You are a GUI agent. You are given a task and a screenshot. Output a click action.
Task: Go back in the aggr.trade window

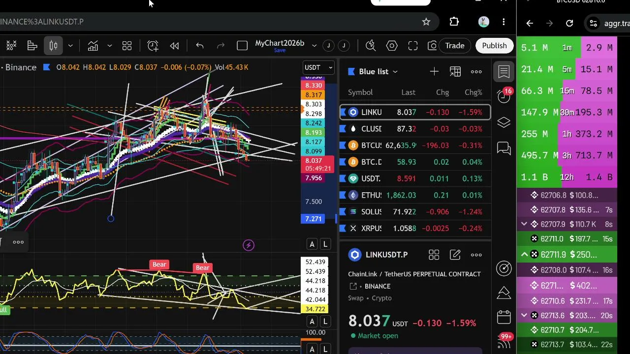(530, 23)
